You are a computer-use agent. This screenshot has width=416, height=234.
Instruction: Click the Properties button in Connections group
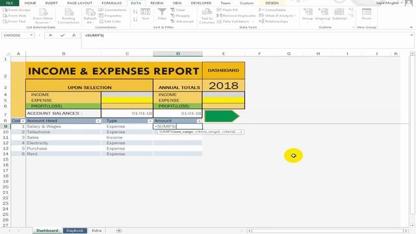[110, 16]
